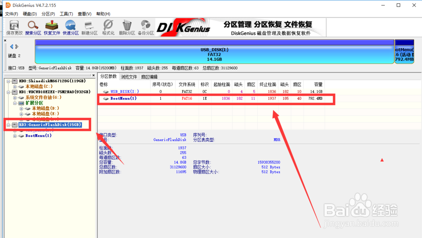Collapse the RD3:GenericFlashDisk tree node
Image resolution: width=422 pixels, height=238 pixels.
[8, 125]
